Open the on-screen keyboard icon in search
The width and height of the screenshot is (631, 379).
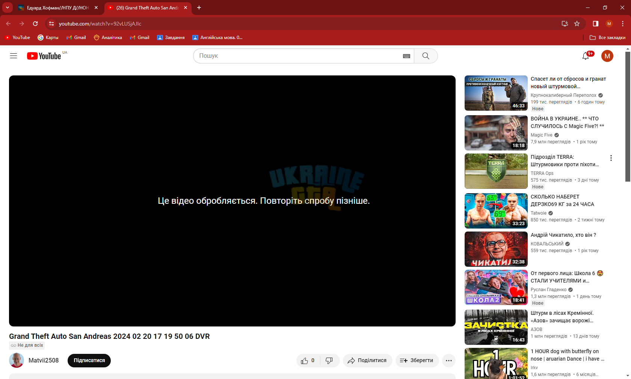(406, 56)
